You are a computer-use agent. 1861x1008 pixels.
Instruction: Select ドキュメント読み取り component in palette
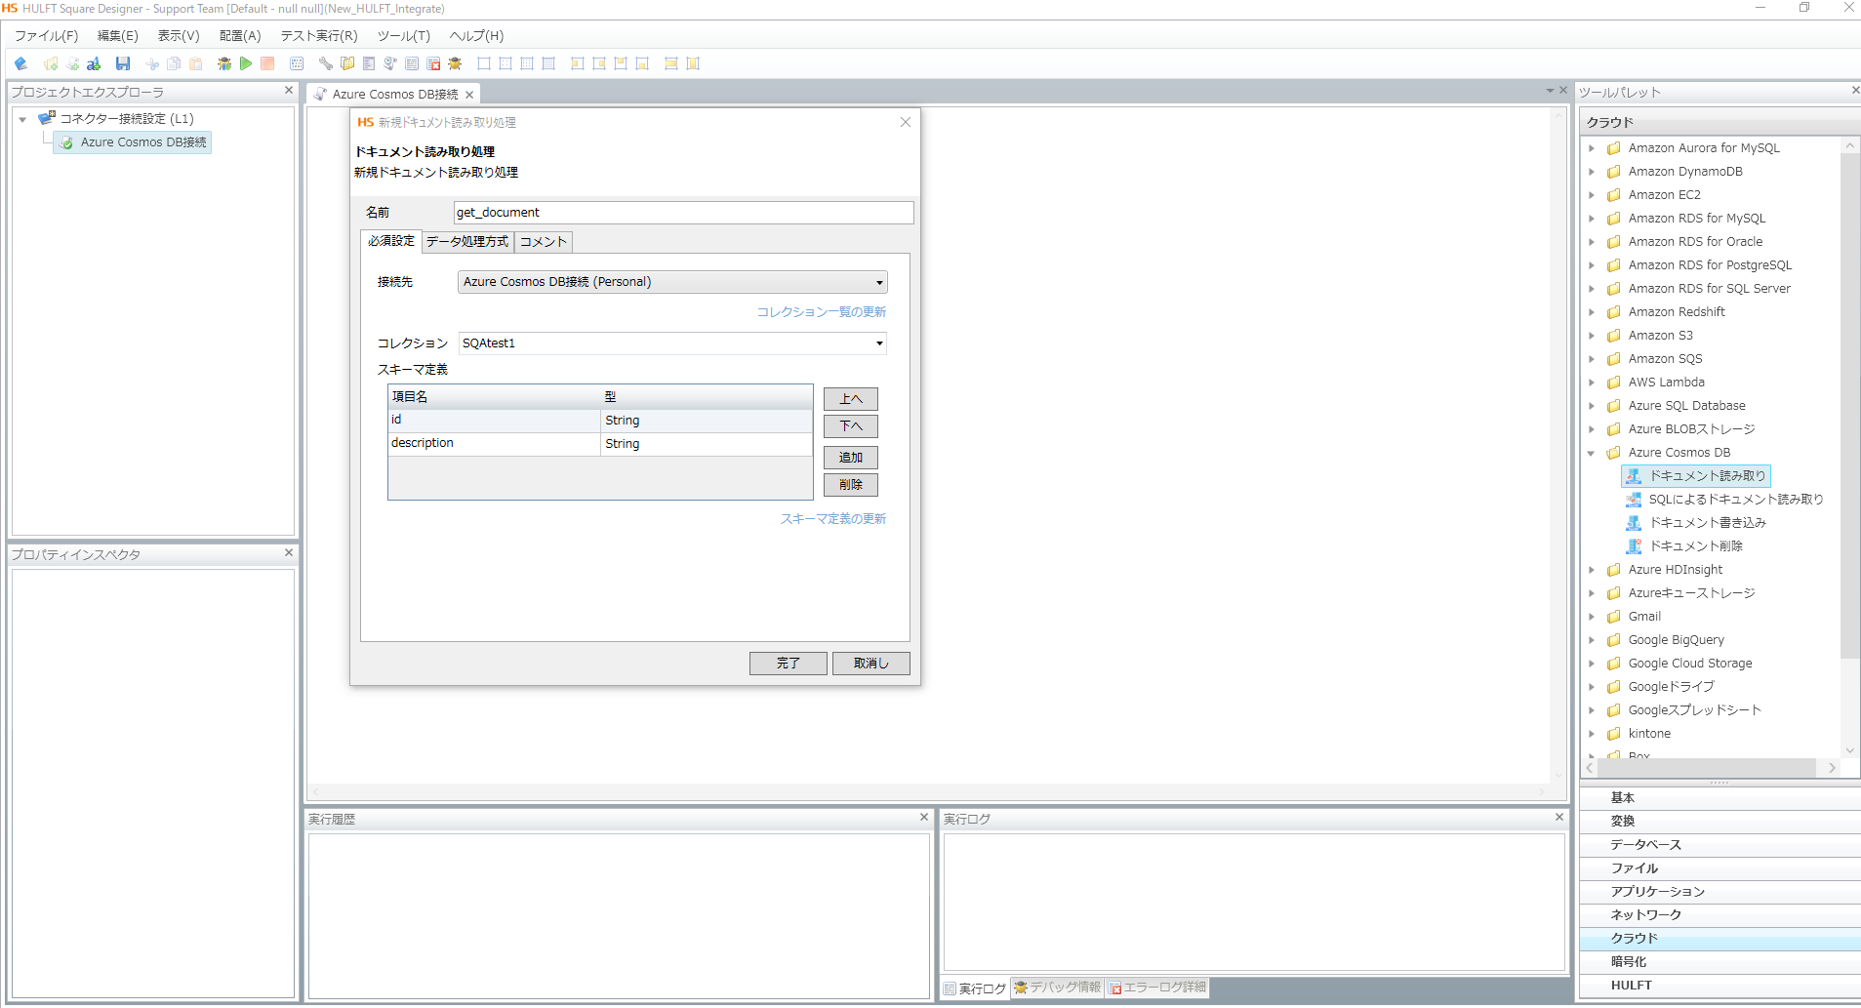[x=1696, y=476]
